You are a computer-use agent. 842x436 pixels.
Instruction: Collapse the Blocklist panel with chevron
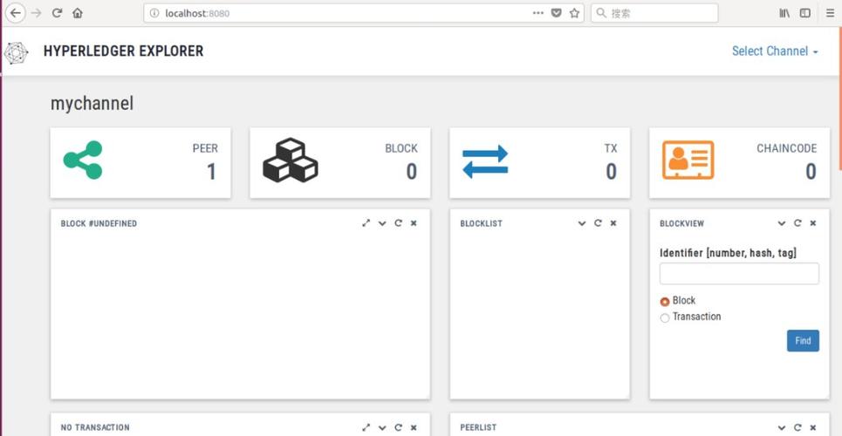[x=582, y=223]
